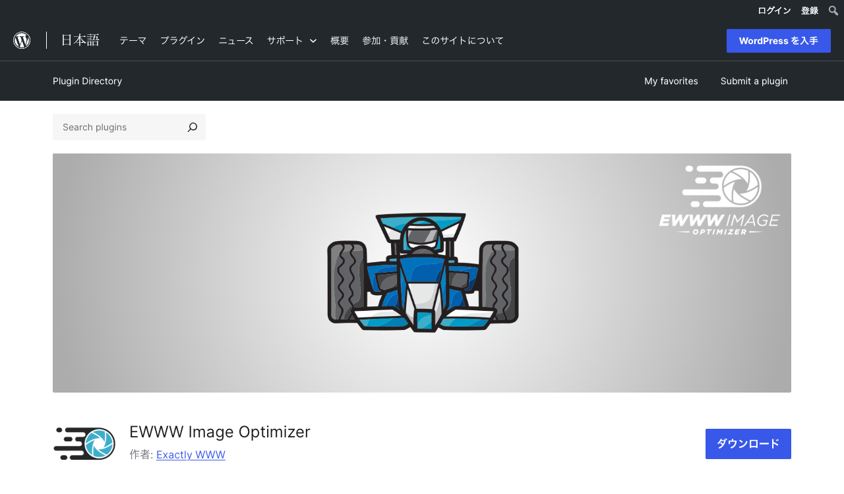Open このサイトについて menu item

(463, 41)
